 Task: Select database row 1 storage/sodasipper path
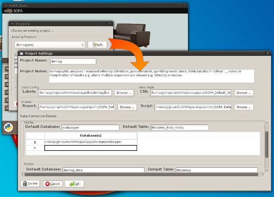(x=91, y=142)
